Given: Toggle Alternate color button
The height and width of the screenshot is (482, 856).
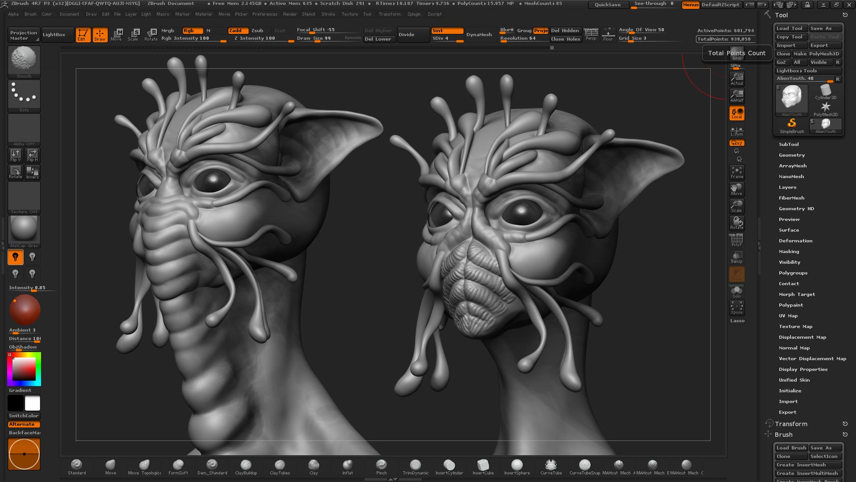Looking at the screenshot, I should click(x=24, y=424).
